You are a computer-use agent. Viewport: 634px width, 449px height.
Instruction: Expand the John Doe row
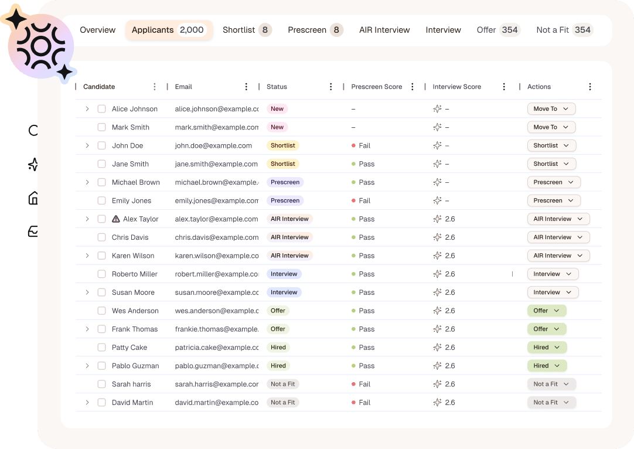click(x=87, y=145)
